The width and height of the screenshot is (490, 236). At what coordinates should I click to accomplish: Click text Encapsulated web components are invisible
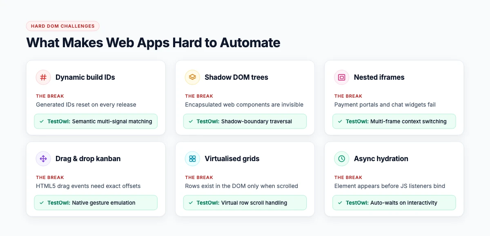coord(244,105)
